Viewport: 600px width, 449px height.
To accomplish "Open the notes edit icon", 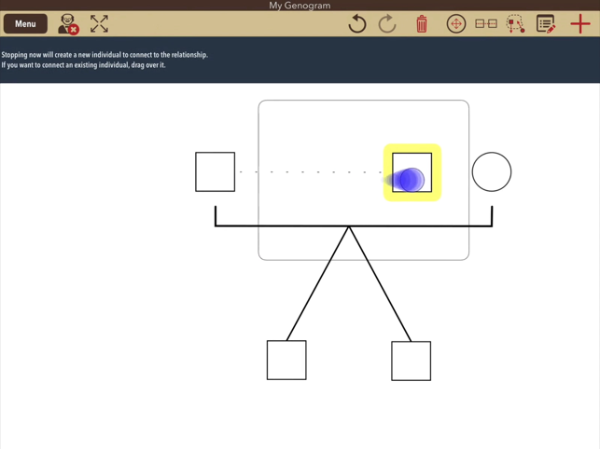I will coord(546,23).
